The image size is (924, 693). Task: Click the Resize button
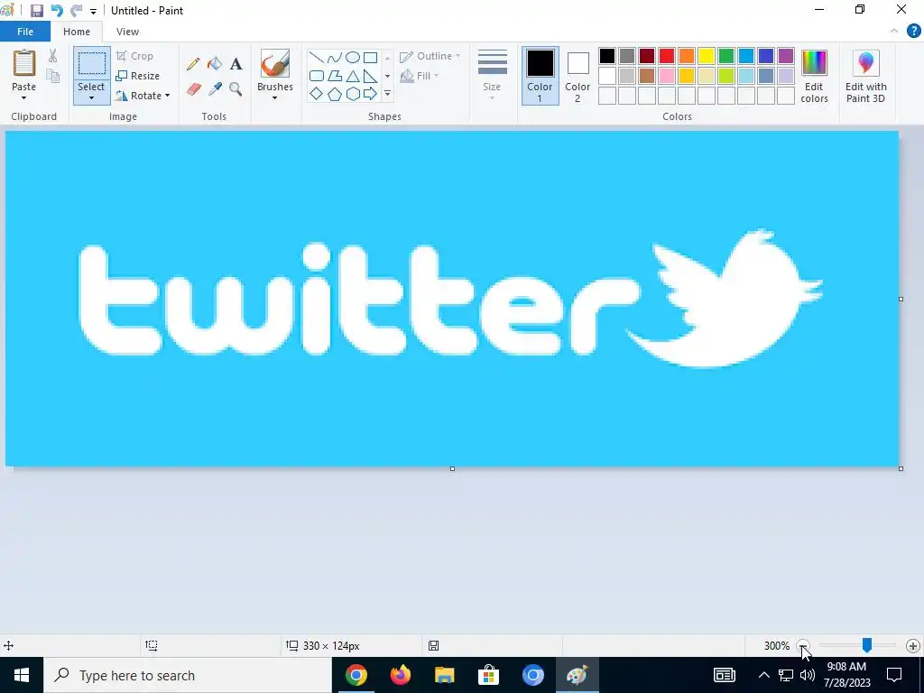click(x=138, y=76)
